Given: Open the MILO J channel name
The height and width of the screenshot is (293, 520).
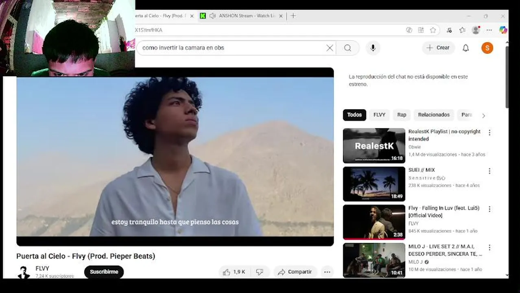Looking at the screenshot, I should tap(416, 262).
